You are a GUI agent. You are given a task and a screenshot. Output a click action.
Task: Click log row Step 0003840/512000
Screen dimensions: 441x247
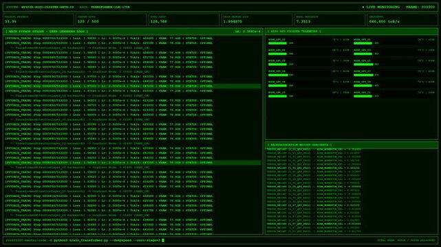tap(133, 139)
